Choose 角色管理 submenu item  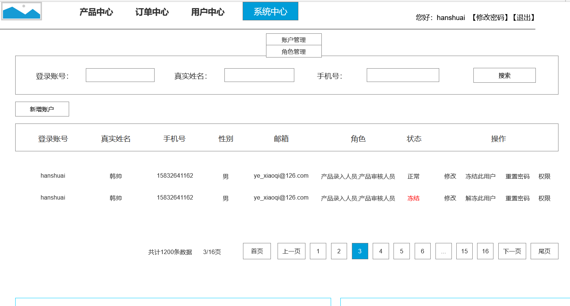[x=294, y=51]
